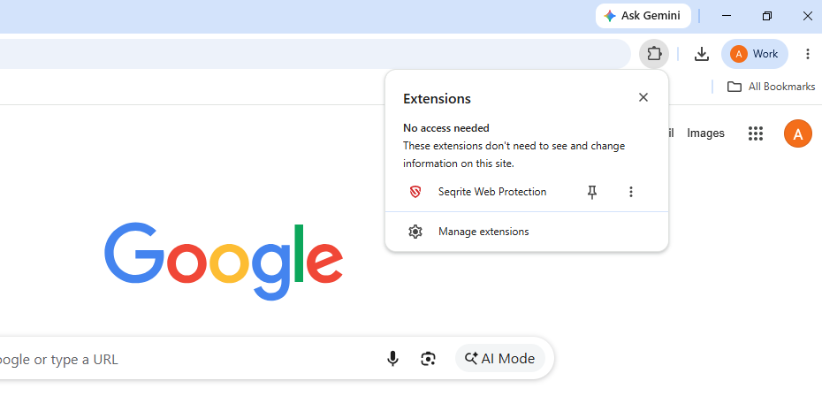Open the Ask Gemini button
The width and height of the screenshot is (822, 396).
[643, 16]
